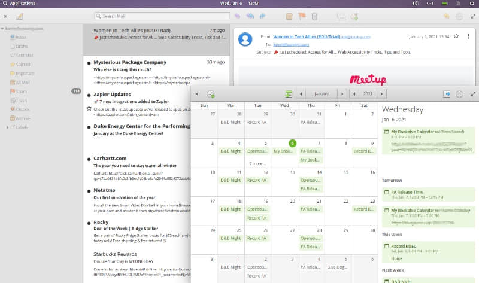Go to next month after January
Image resolution: width=479 pixels, height=283 pixels.
coord(342,94)
